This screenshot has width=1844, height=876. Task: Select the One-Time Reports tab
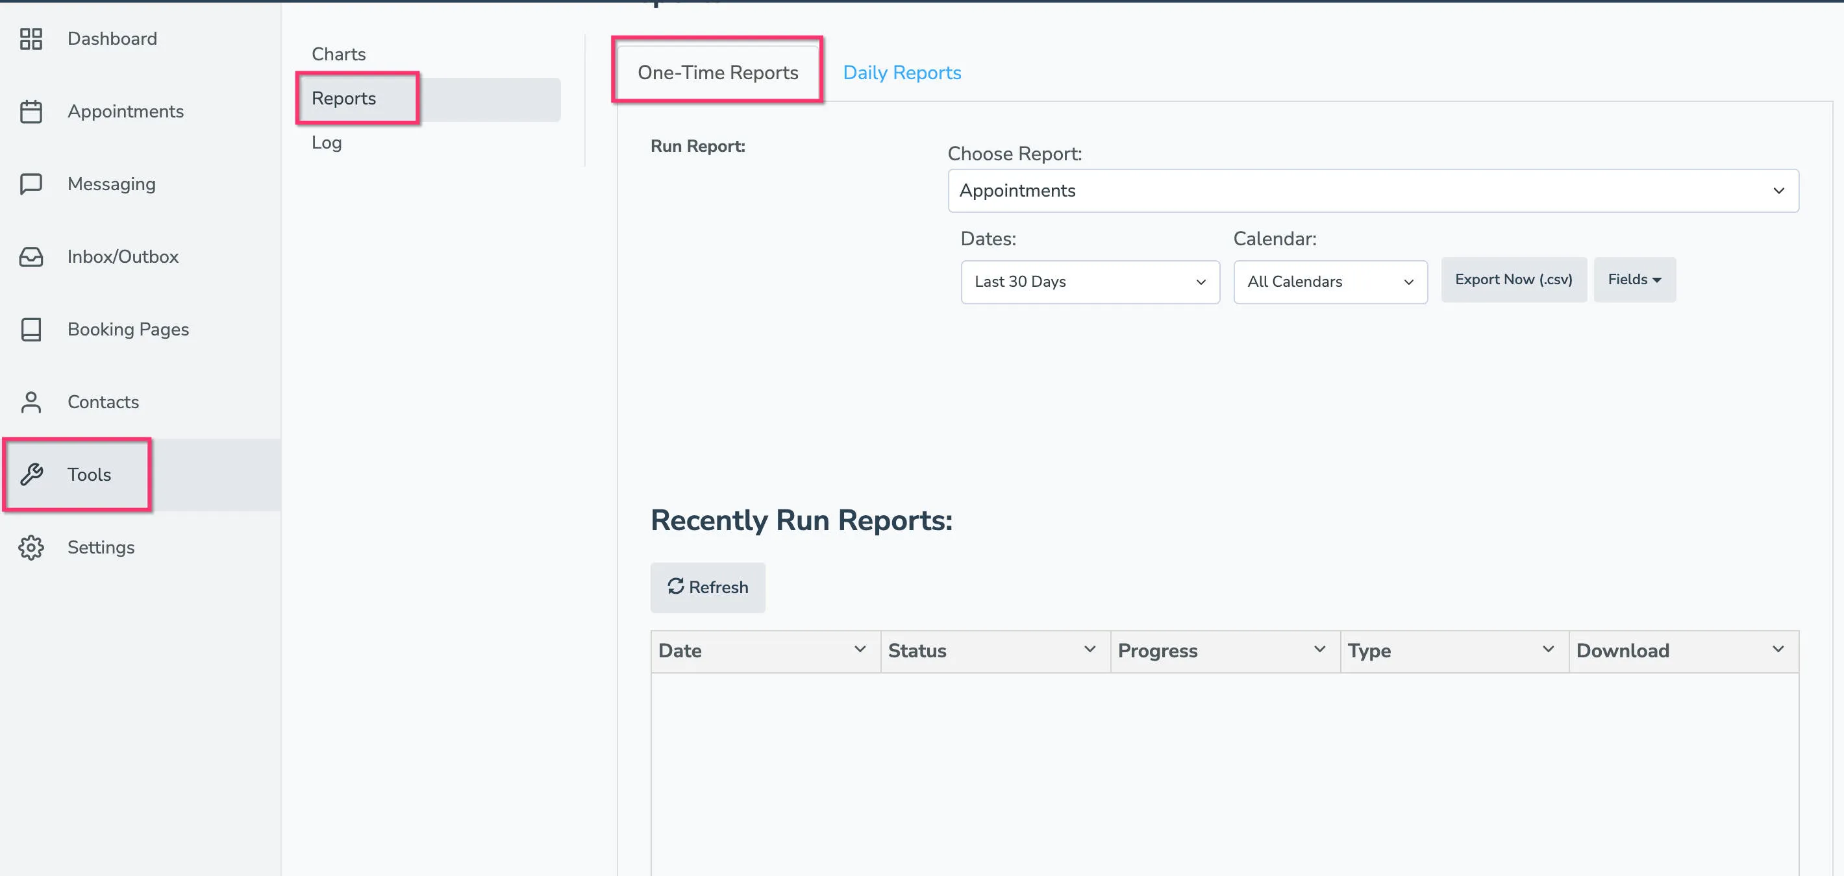(x=717, y=72)
